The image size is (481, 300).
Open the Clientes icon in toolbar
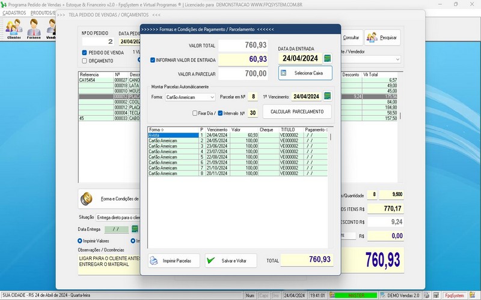13,27
